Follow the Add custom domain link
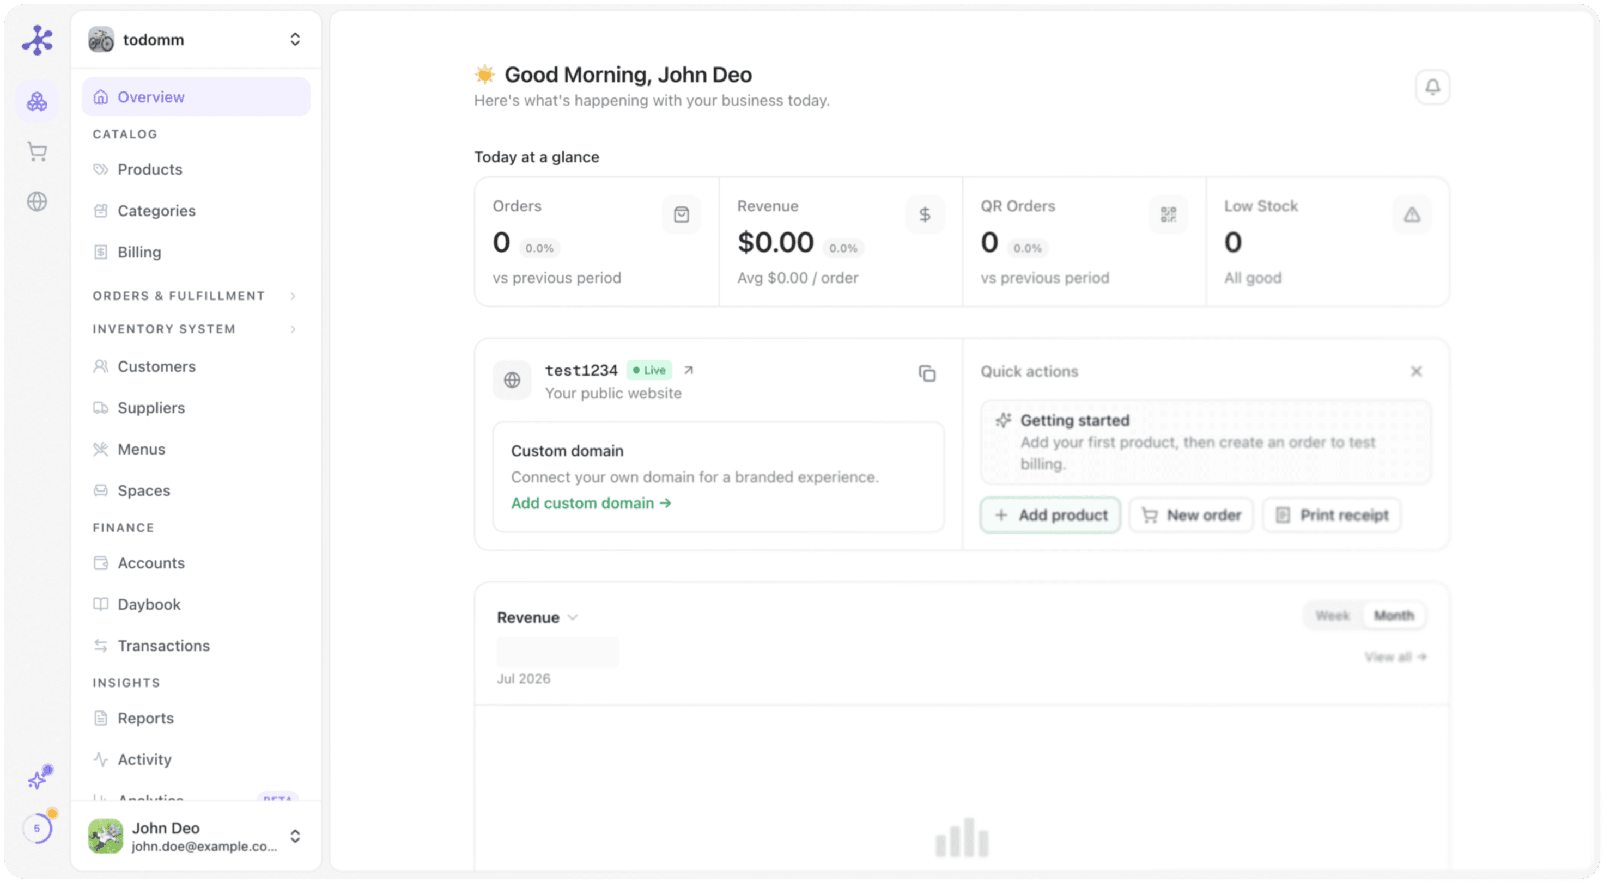This screenshot has height=883, width=1604. (591, 504)
